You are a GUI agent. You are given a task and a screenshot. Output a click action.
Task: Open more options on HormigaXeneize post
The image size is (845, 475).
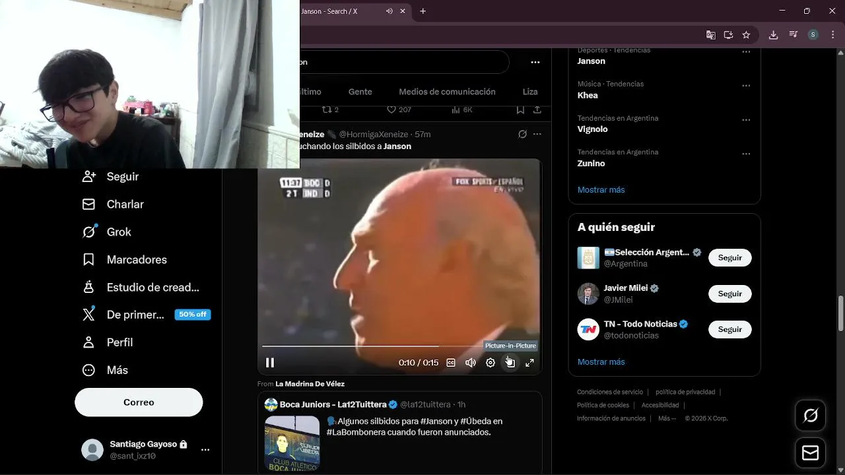(537, 134)
